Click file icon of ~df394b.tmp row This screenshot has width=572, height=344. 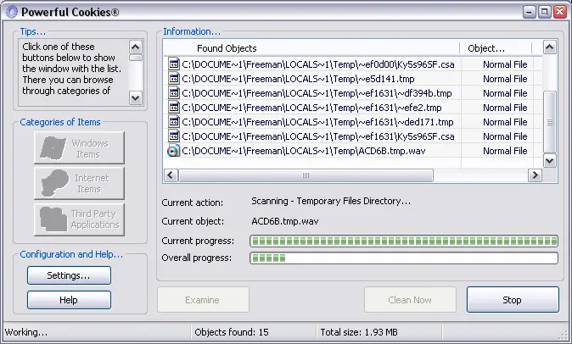click(x=174, y=93)
